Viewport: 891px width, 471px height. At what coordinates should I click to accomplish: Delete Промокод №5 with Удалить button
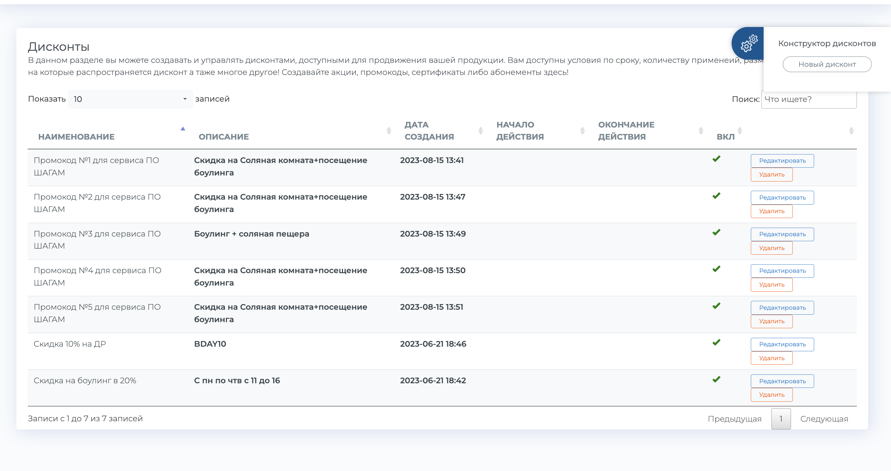(771, 321)
